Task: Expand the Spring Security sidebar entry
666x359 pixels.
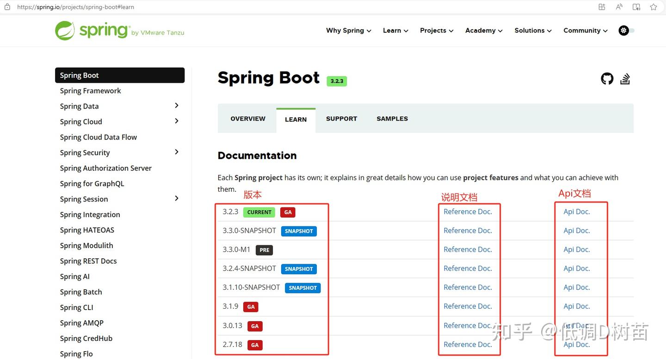Action: click(x=176, y=152)
